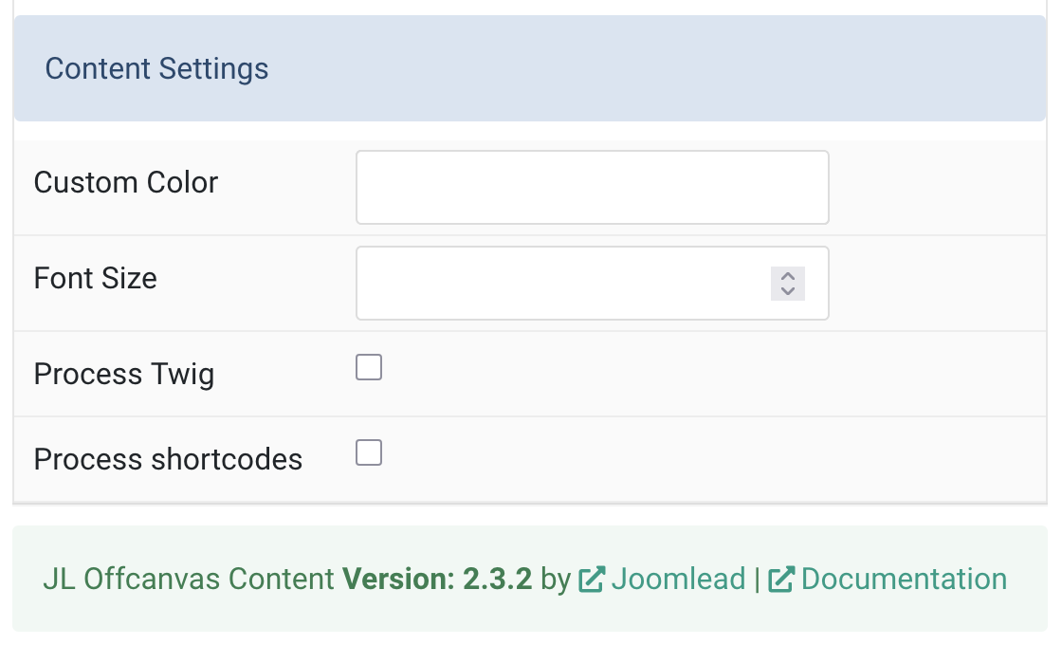Collapse the Content Settings section header
Viewport: 1062px width, 645px height.
click(x=530, y=68)
